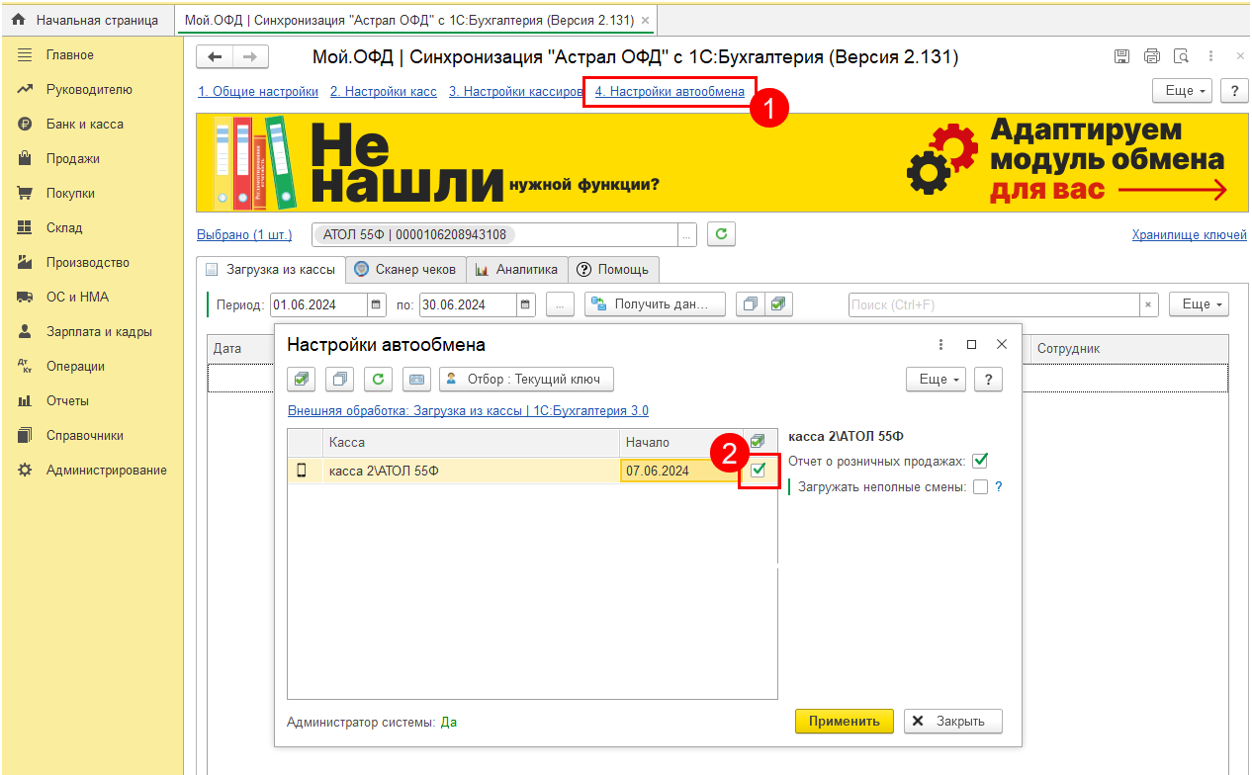Click the search field 'Поиск (Ctrl+F)'
Screen dimensions: 1252x775
993,304
